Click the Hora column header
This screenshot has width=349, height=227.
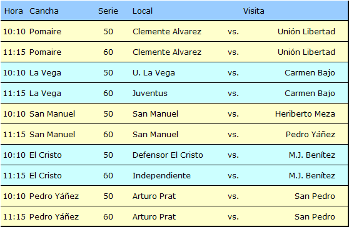click(x=14, y=11)
